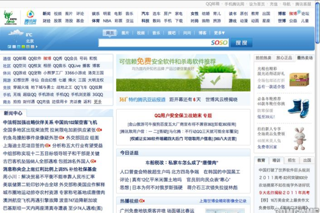Click the SOSO search input field
Image resolution: width=320 pixels, height=213 pixels.
[163, 43]
